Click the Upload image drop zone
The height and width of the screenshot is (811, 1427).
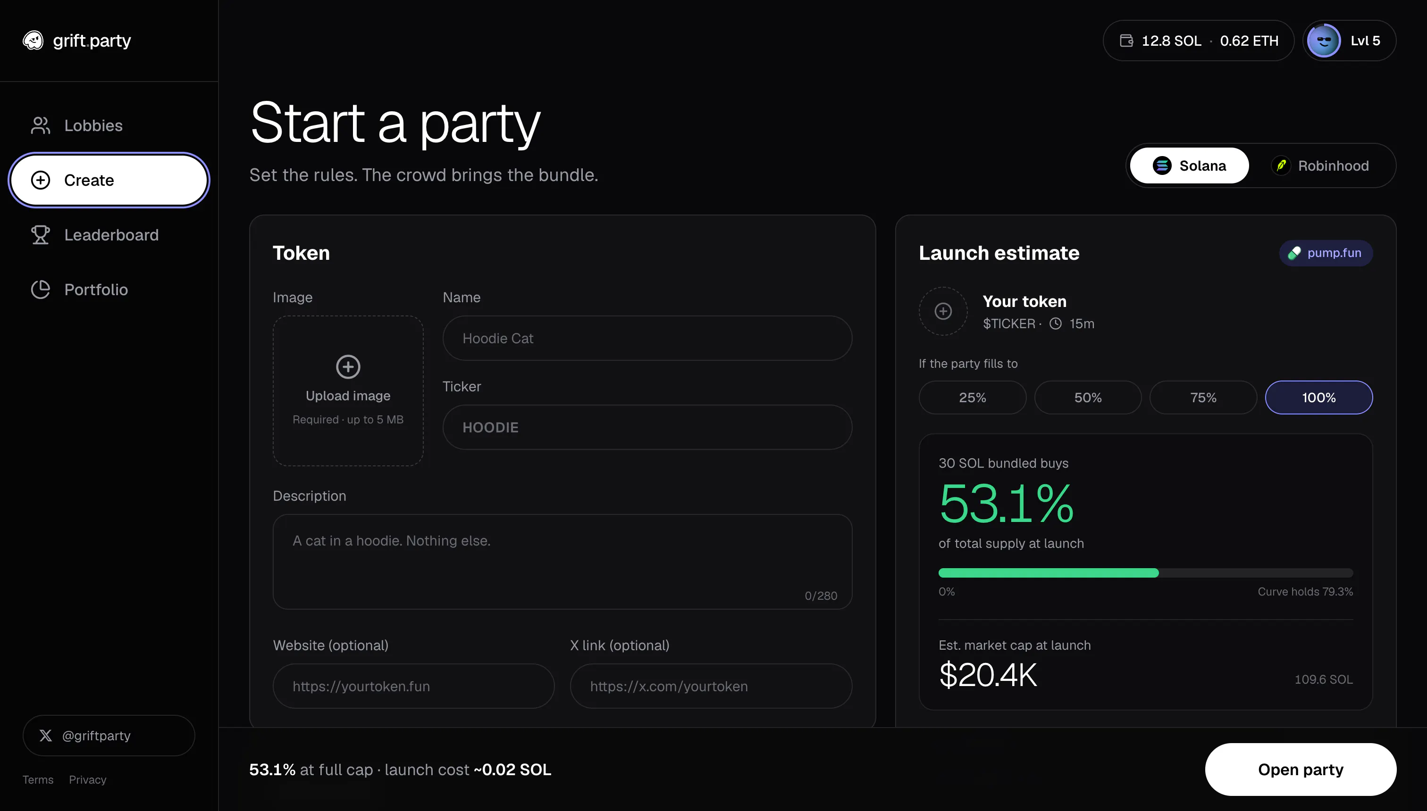coord(348,390)
